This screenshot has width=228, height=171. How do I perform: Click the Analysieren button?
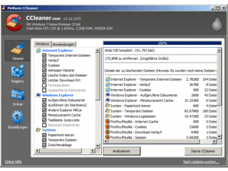coord(122,151)
